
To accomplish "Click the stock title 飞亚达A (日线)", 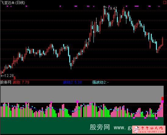I will [x=13, y=3].
